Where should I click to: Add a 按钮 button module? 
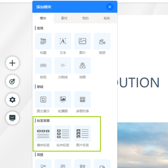pos(43,66)
